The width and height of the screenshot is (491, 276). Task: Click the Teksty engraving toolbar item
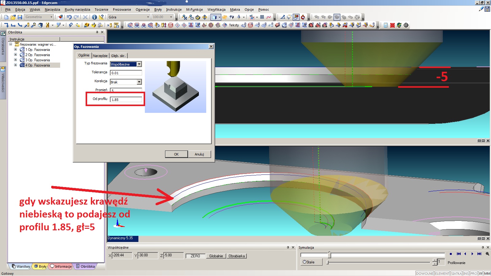pos(234,25)
